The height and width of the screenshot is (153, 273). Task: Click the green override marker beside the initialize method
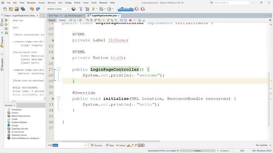click(x=53, y=99)
